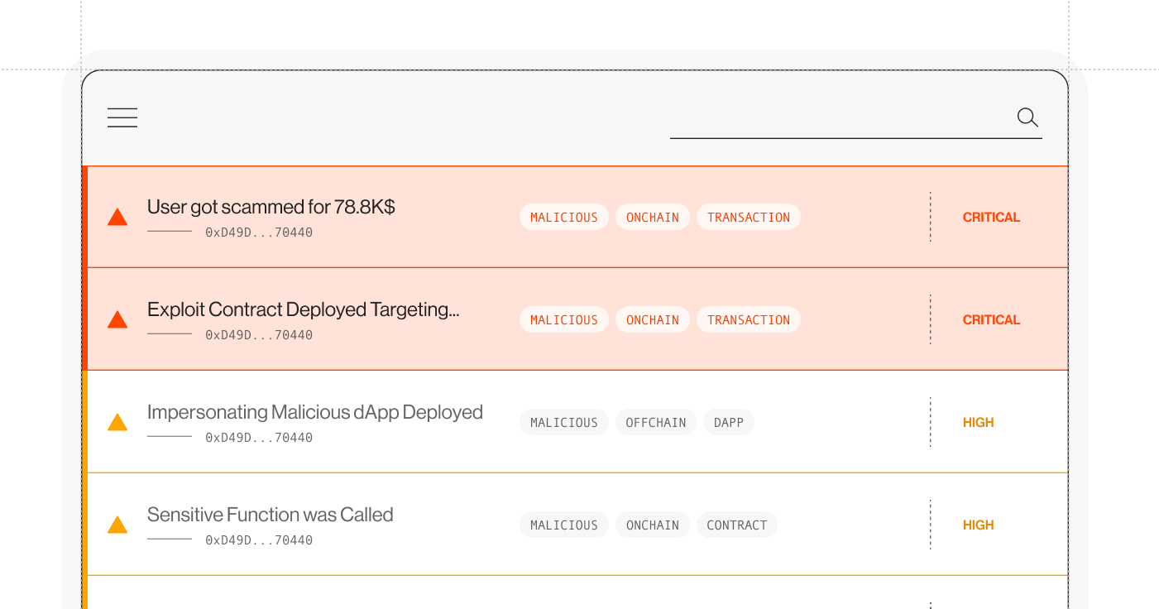Click CRITICAL severity label on Exploit Contract row

point(991,320)
